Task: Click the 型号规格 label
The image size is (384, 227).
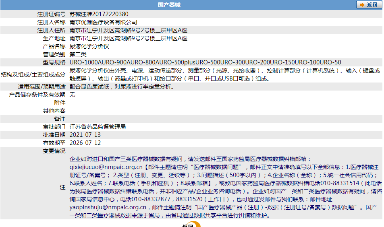Action: click(54, 62)
